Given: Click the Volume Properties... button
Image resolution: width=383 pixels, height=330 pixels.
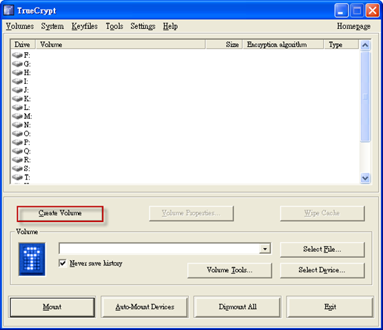Looking at the screenshot, I should 191,213.
